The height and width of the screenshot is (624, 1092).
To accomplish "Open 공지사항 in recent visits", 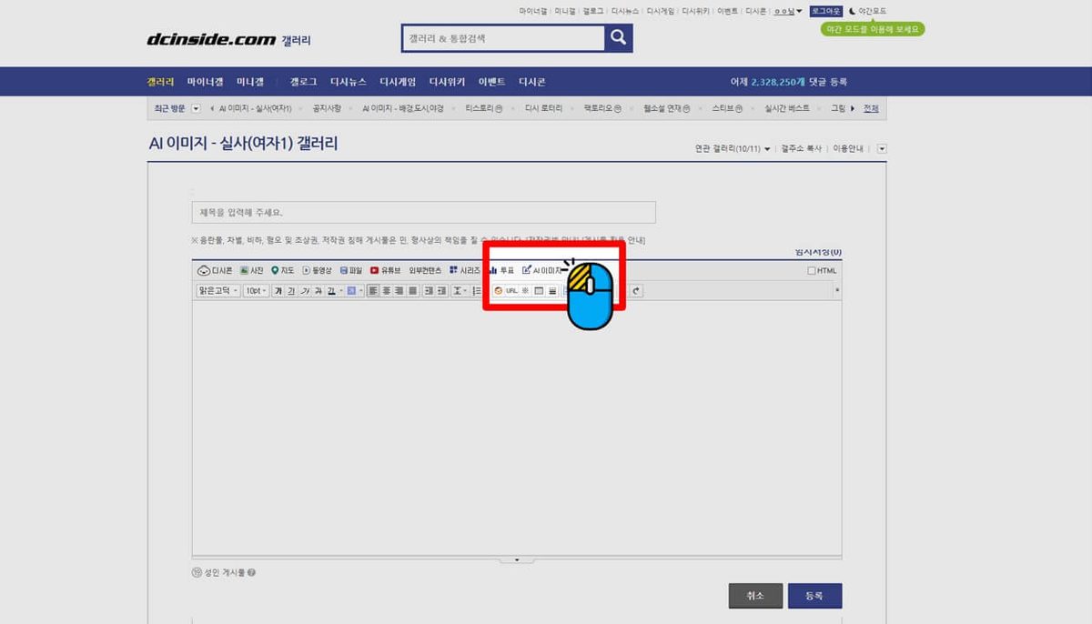I will tap(327, 108).
